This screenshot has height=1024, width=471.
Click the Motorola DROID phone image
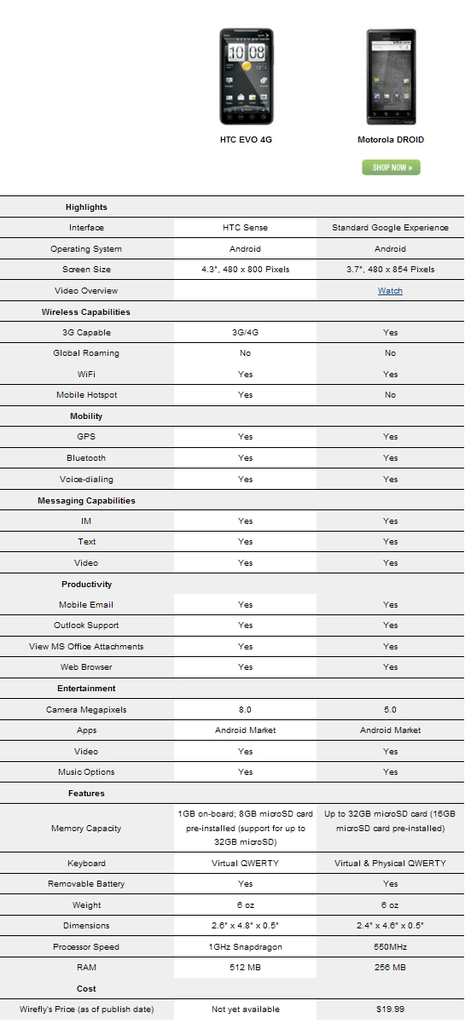pos(390,76)
